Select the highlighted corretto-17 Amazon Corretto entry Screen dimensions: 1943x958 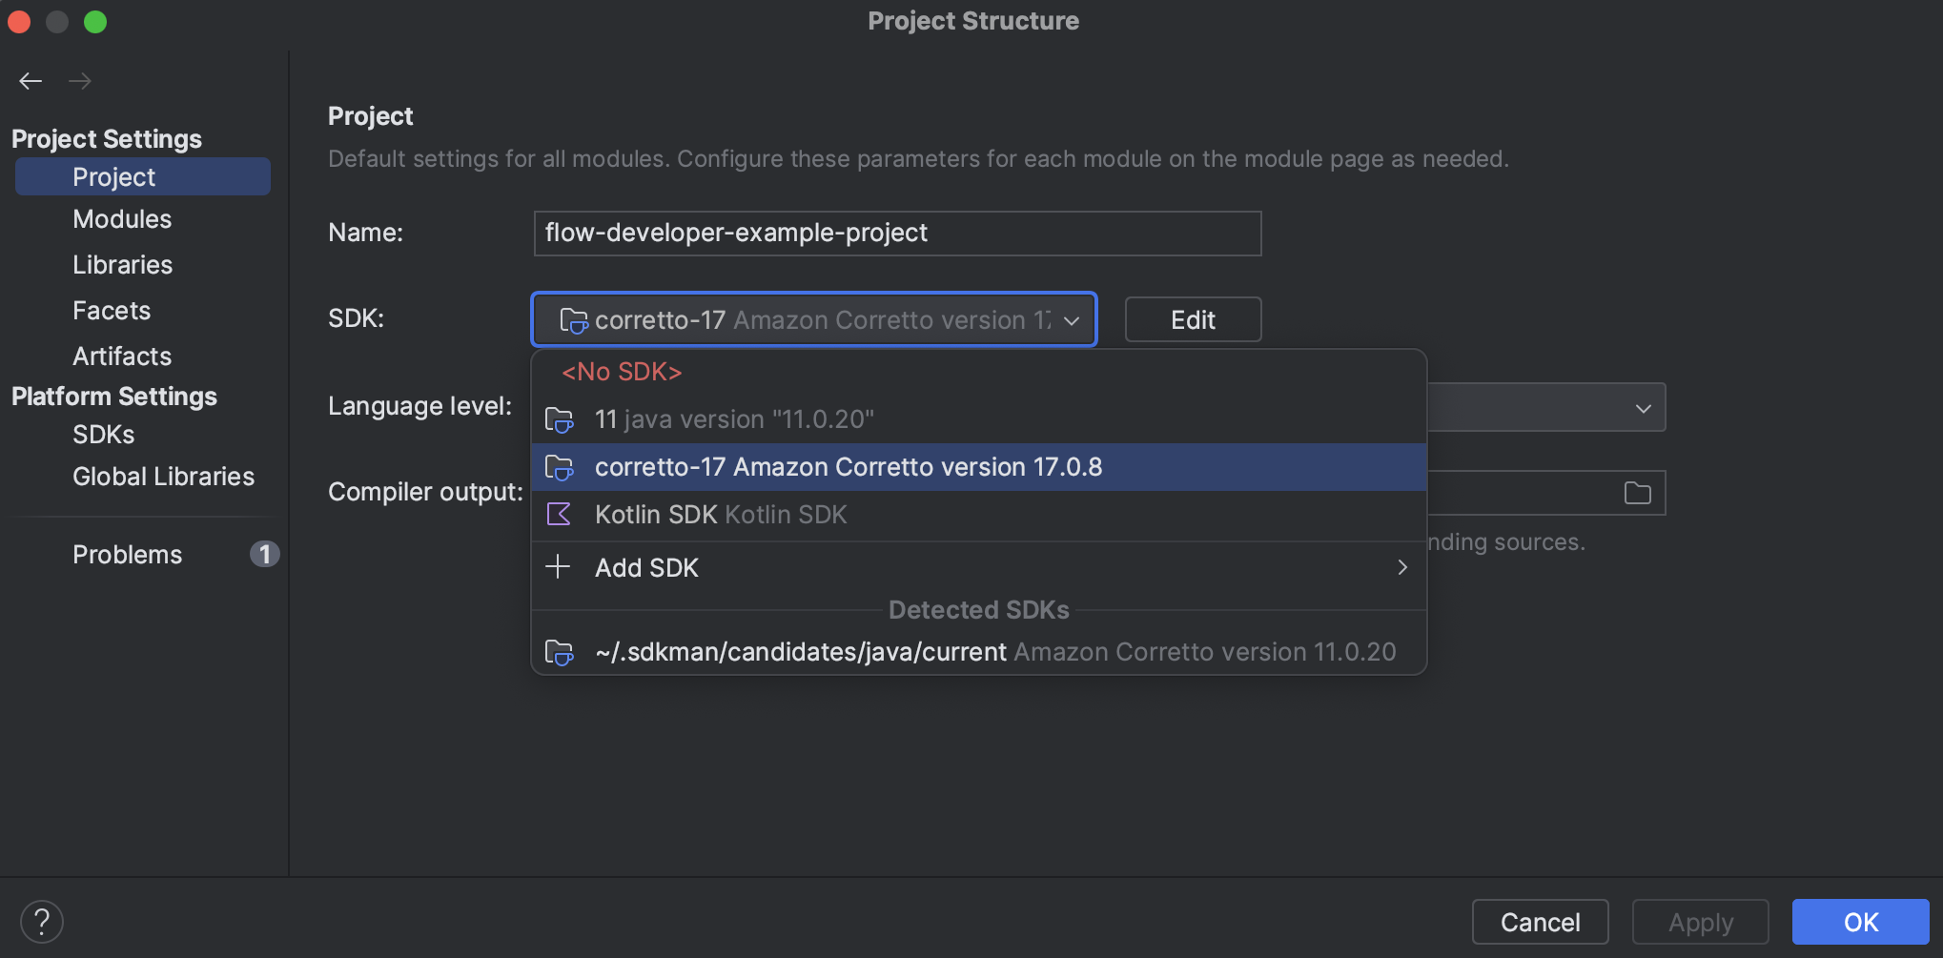click(849, 467)
